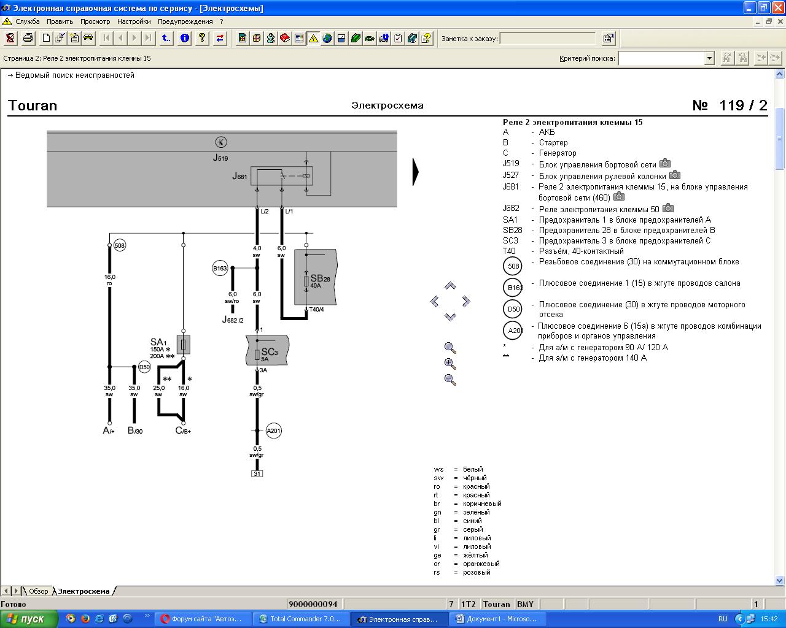Click the vertical scrollbar down arrow

pos(780,580)
